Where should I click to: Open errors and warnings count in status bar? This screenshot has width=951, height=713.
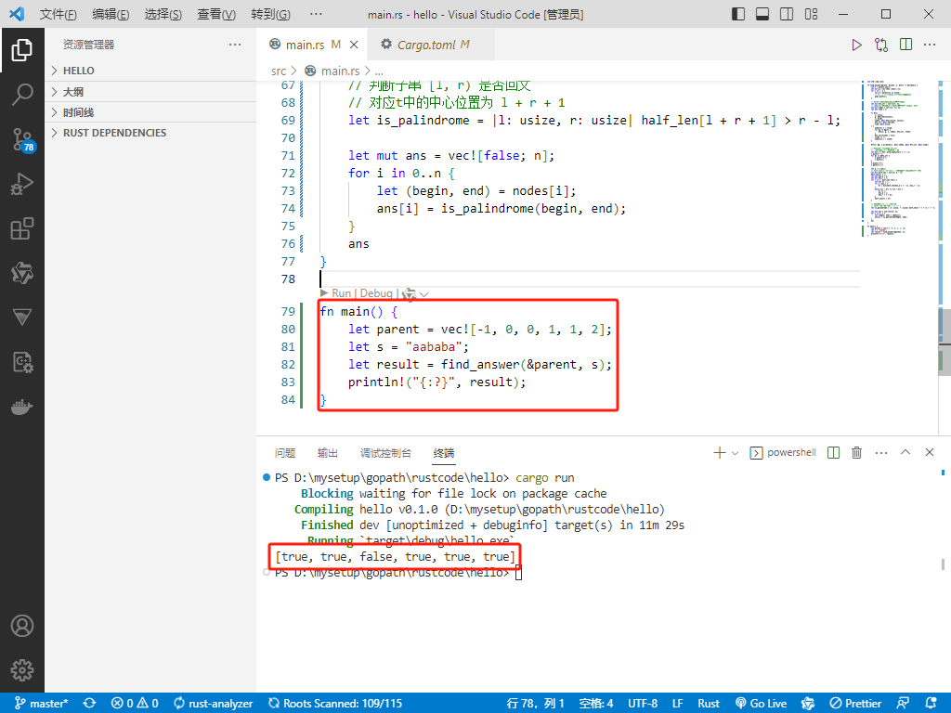pyautogui.click(x=135, y=704)
